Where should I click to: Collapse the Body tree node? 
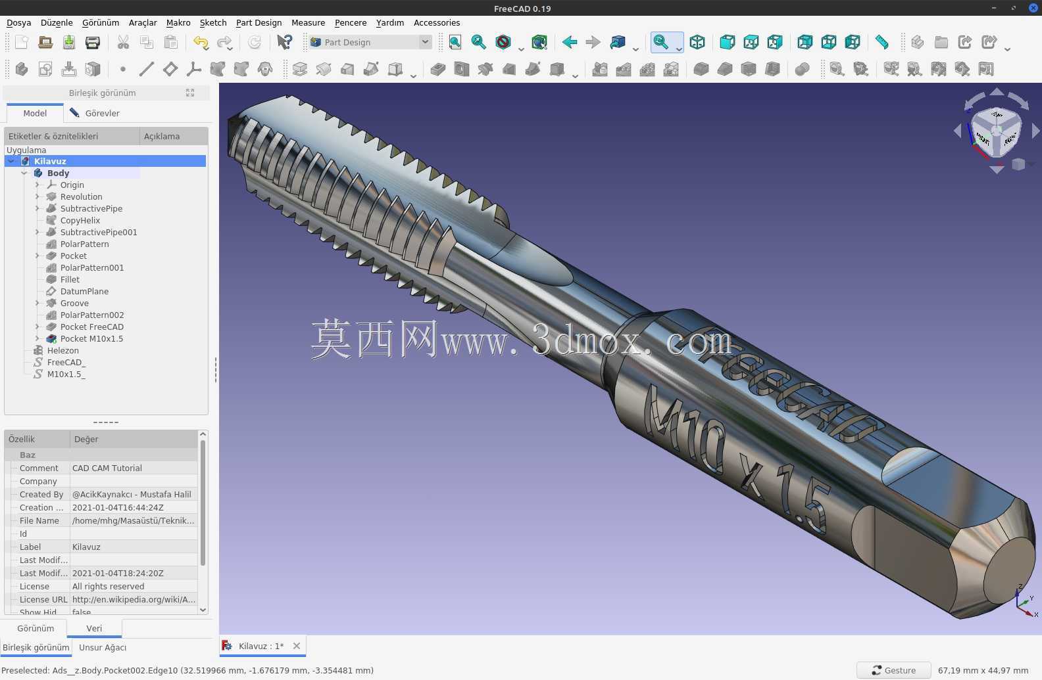click(24, 173)
